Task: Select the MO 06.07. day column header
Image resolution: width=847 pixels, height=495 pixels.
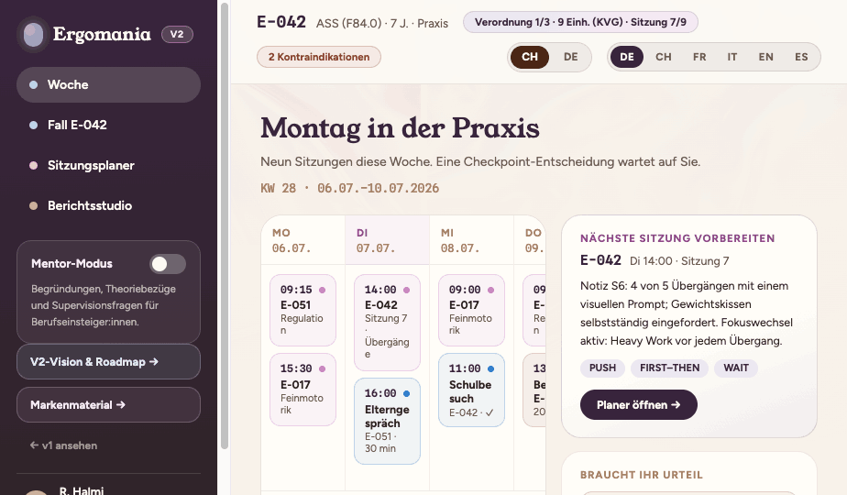Action: [x=303, y=240]
